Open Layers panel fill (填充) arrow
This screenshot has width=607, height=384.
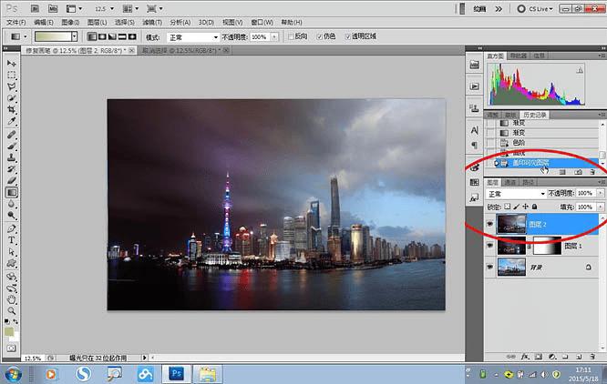coord(601,207)
